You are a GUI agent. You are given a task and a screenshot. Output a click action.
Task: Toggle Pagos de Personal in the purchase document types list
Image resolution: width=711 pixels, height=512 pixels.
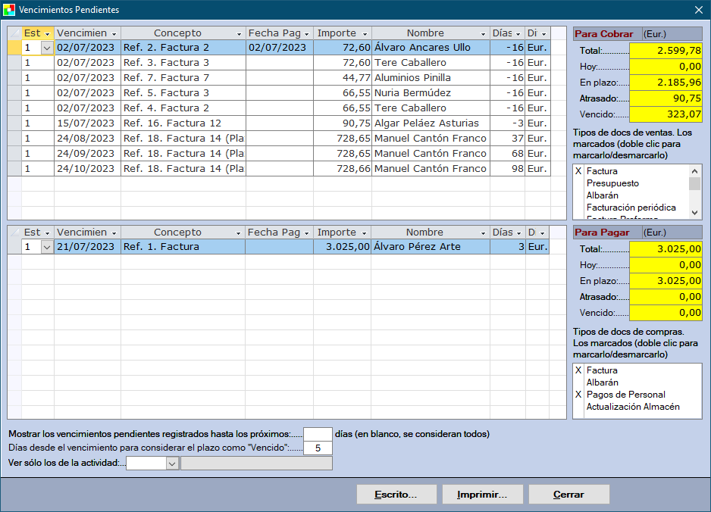625,395
